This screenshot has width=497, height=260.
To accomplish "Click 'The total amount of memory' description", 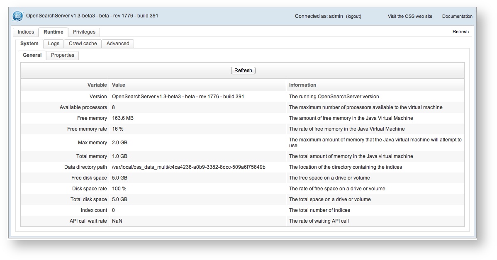I will tap(351, 156).
